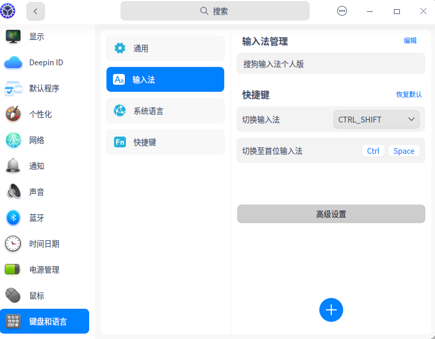Open the three-dot main menu

pyautogui.click(x=342, y=11)
